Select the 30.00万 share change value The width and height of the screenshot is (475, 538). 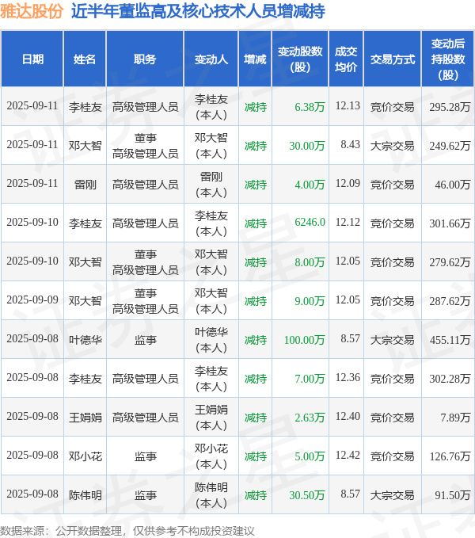click(306, 146)
